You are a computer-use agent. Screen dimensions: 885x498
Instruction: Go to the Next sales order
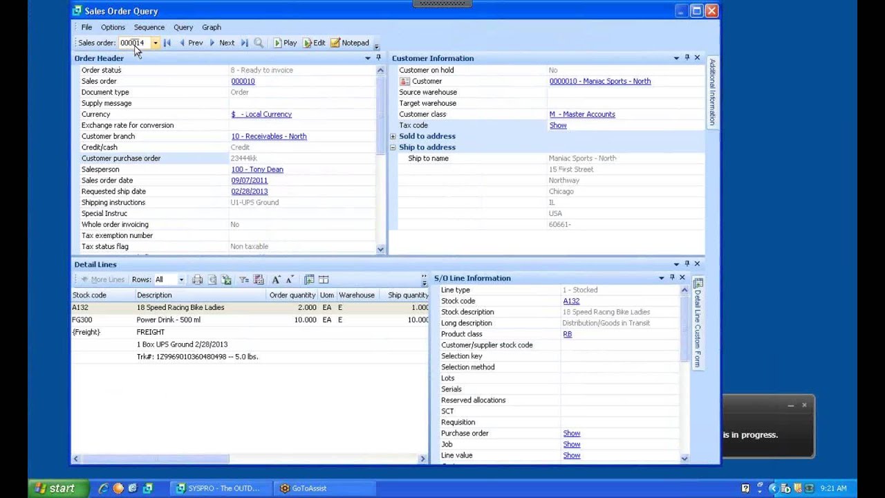click(222, 43)
